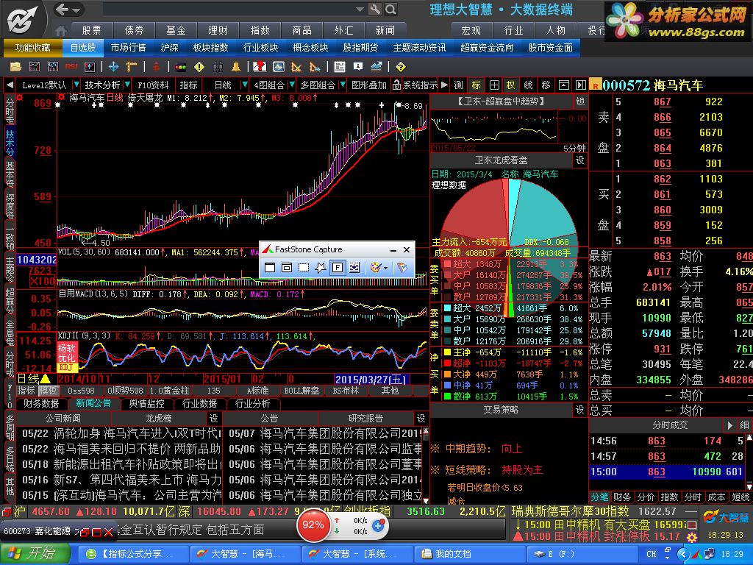Viewport: 753px width, 565px height.
Task: Click the binoculars search icon
Action: (218, 67)
